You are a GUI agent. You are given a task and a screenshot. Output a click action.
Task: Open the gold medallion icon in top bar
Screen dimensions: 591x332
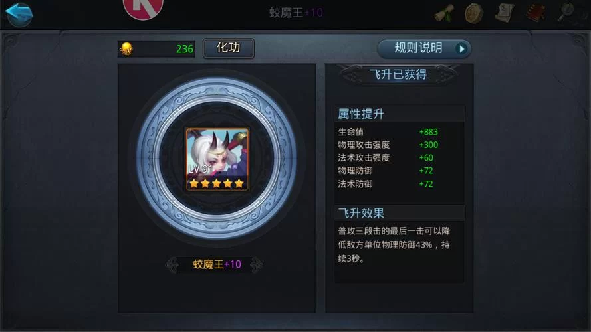click(x=474, y=13)
